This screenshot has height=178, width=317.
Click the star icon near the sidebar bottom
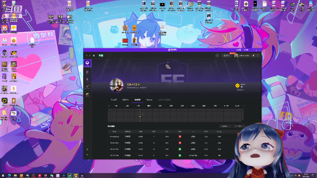87,150
